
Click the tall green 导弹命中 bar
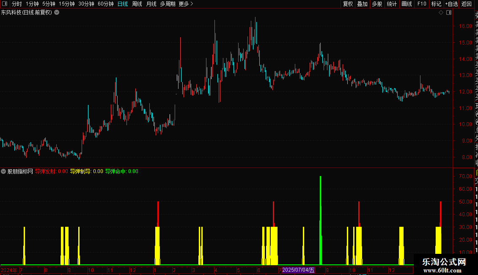point(320,220)
